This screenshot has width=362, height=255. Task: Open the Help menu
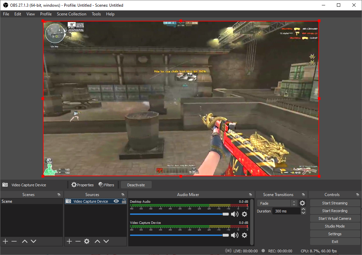(110, 14)
